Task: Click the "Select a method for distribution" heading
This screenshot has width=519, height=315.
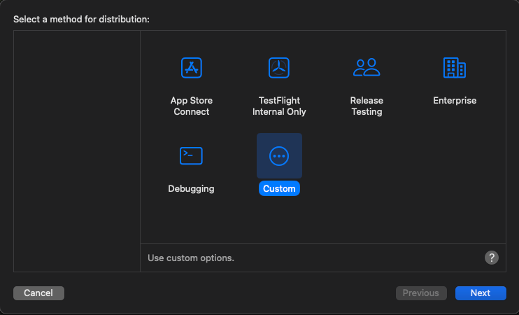Action: (x=82, y=19)
